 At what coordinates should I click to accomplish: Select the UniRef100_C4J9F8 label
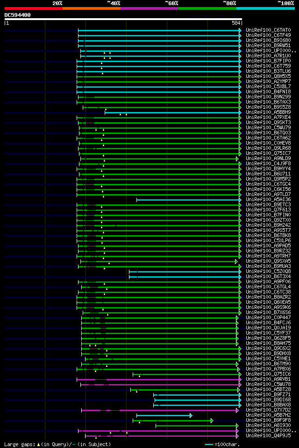(x=268, y=164)
